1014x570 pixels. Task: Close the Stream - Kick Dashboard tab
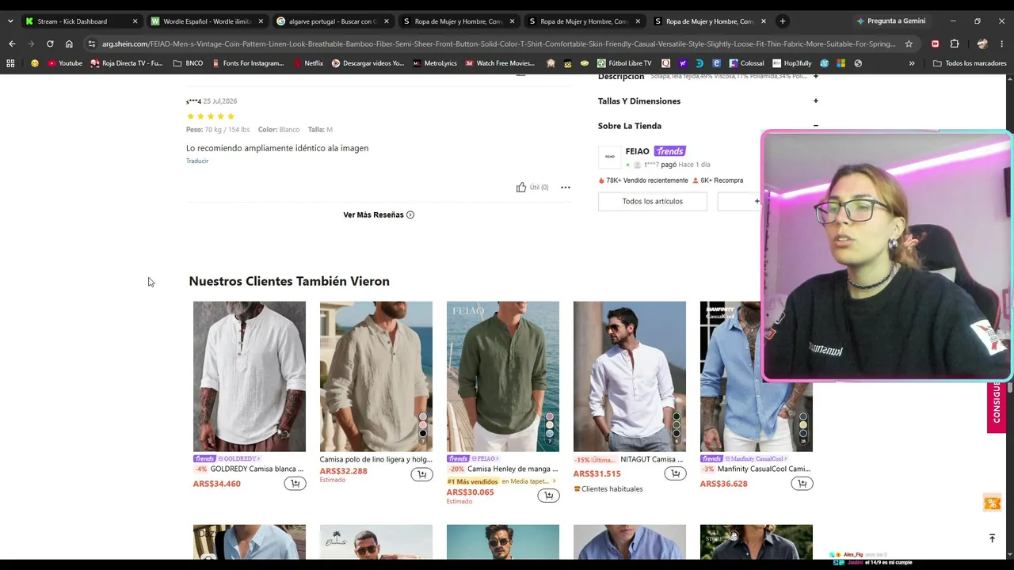click(x=135, y=21)
